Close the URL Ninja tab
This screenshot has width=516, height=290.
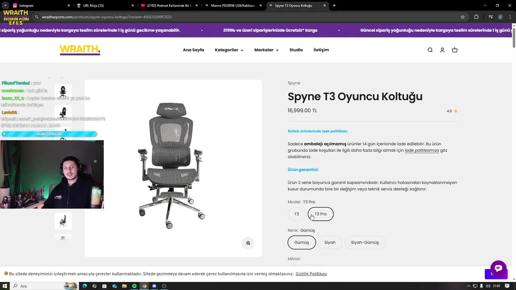pyautogui.click(x=133, y=6)
